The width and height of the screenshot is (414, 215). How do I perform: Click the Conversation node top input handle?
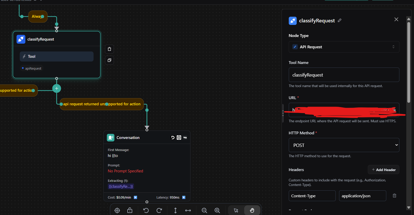coord(147,130)
